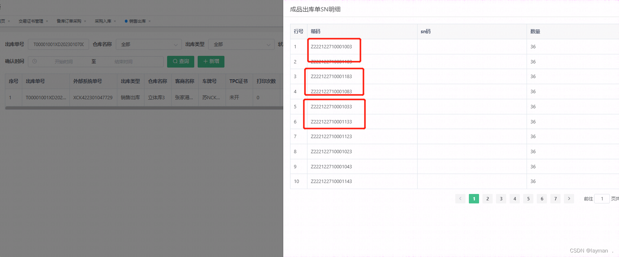This screenshot has height=257, width=619.
Task: Select box code Z222122710001003
Action: point(331,47)
